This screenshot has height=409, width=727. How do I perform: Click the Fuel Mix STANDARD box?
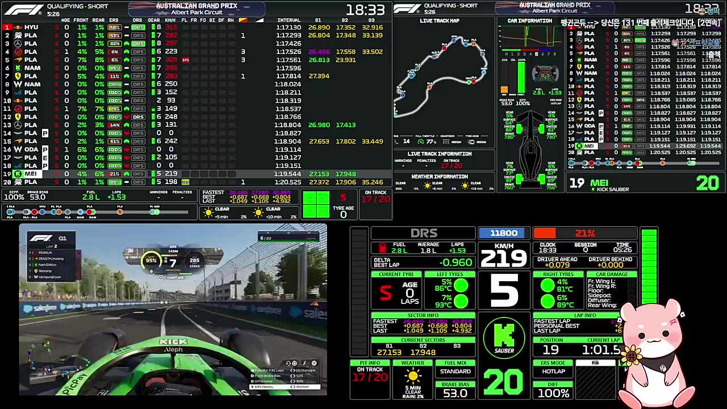[455, 372]
